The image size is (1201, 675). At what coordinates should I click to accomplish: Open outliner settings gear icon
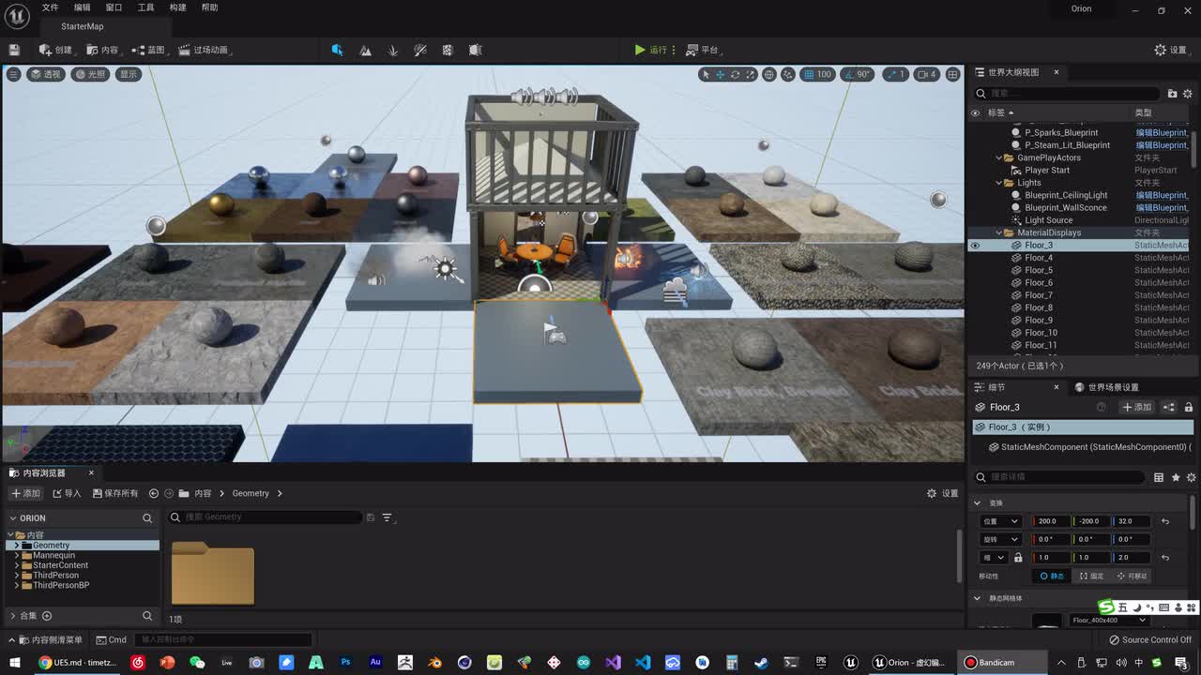pos(1188,93)
